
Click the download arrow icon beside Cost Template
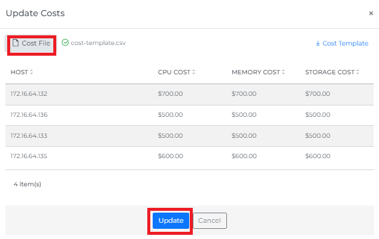(x=318, y=43)
